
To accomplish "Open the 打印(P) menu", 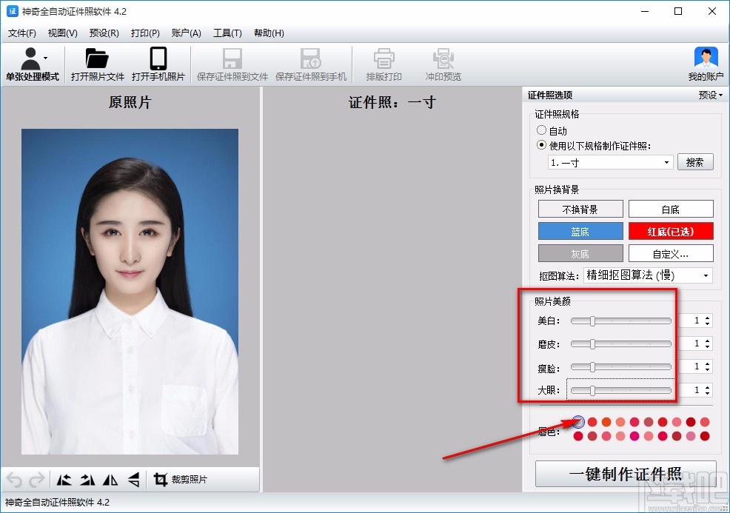I will click(x=145, y=33).
